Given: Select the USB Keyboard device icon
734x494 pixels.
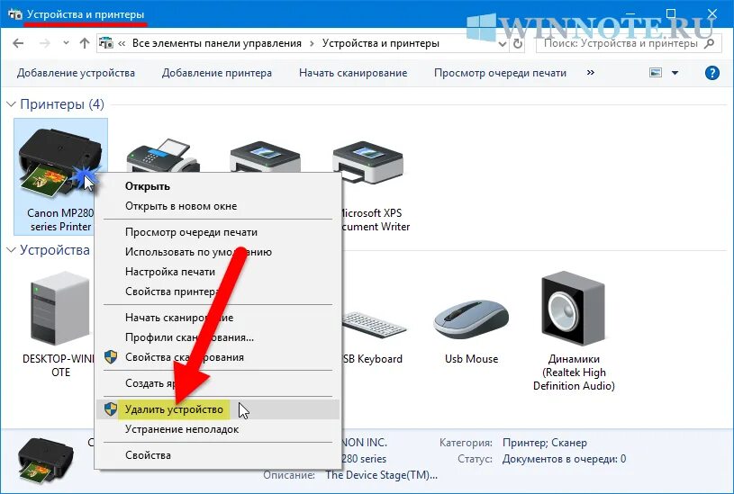Looking at the screenshot, I should (x=375, y=325).
